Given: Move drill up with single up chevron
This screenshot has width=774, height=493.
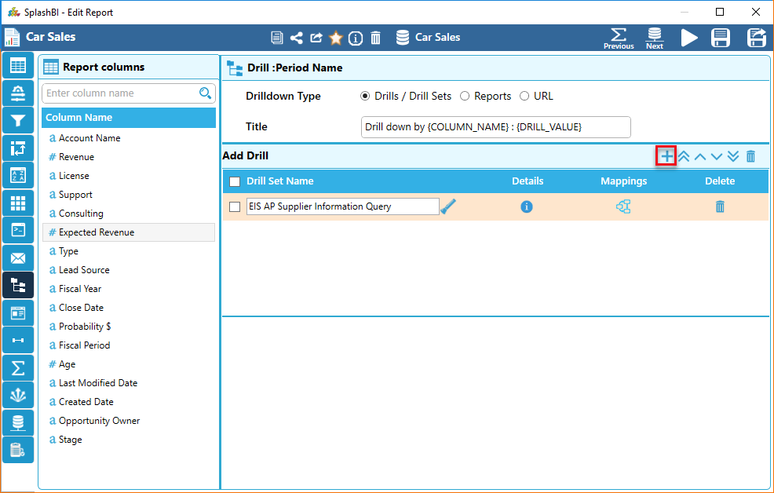Looking at the screenshot, I should click(x=700, y=156).
